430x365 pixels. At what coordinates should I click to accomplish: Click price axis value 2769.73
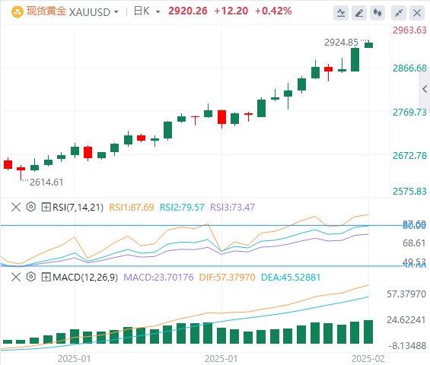point(409,113)
